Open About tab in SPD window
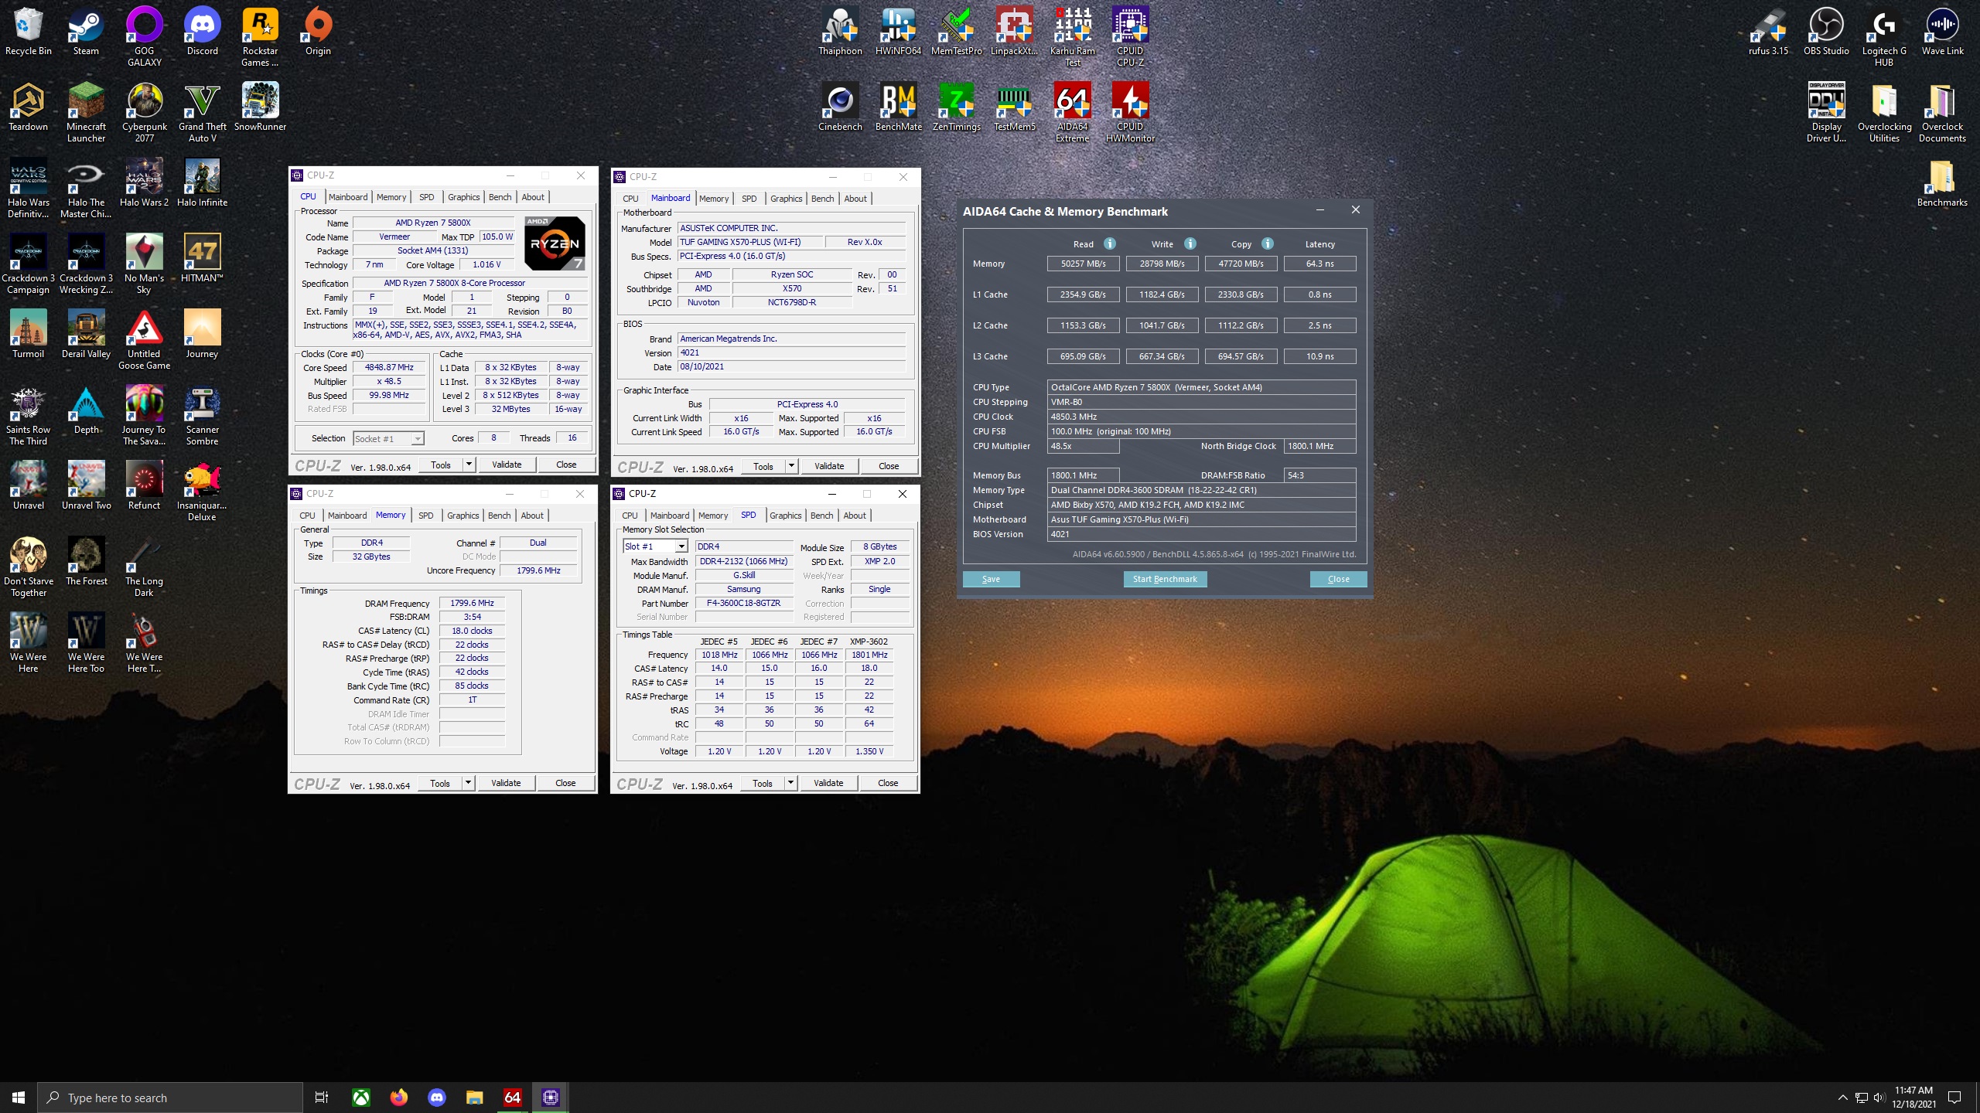 (x=855, y=516)
